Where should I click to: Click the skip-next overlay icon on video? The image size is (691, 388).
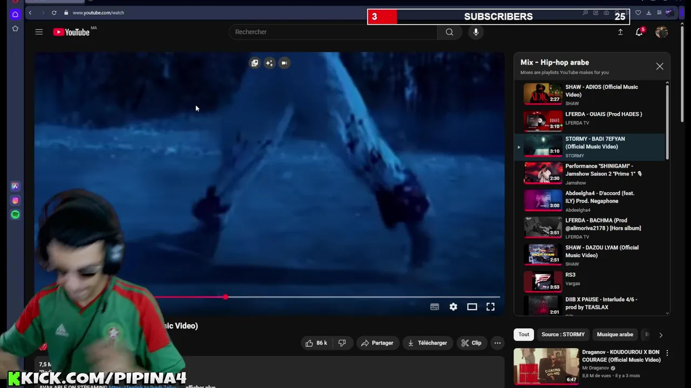pyautogui.click(x=284, y=63)
